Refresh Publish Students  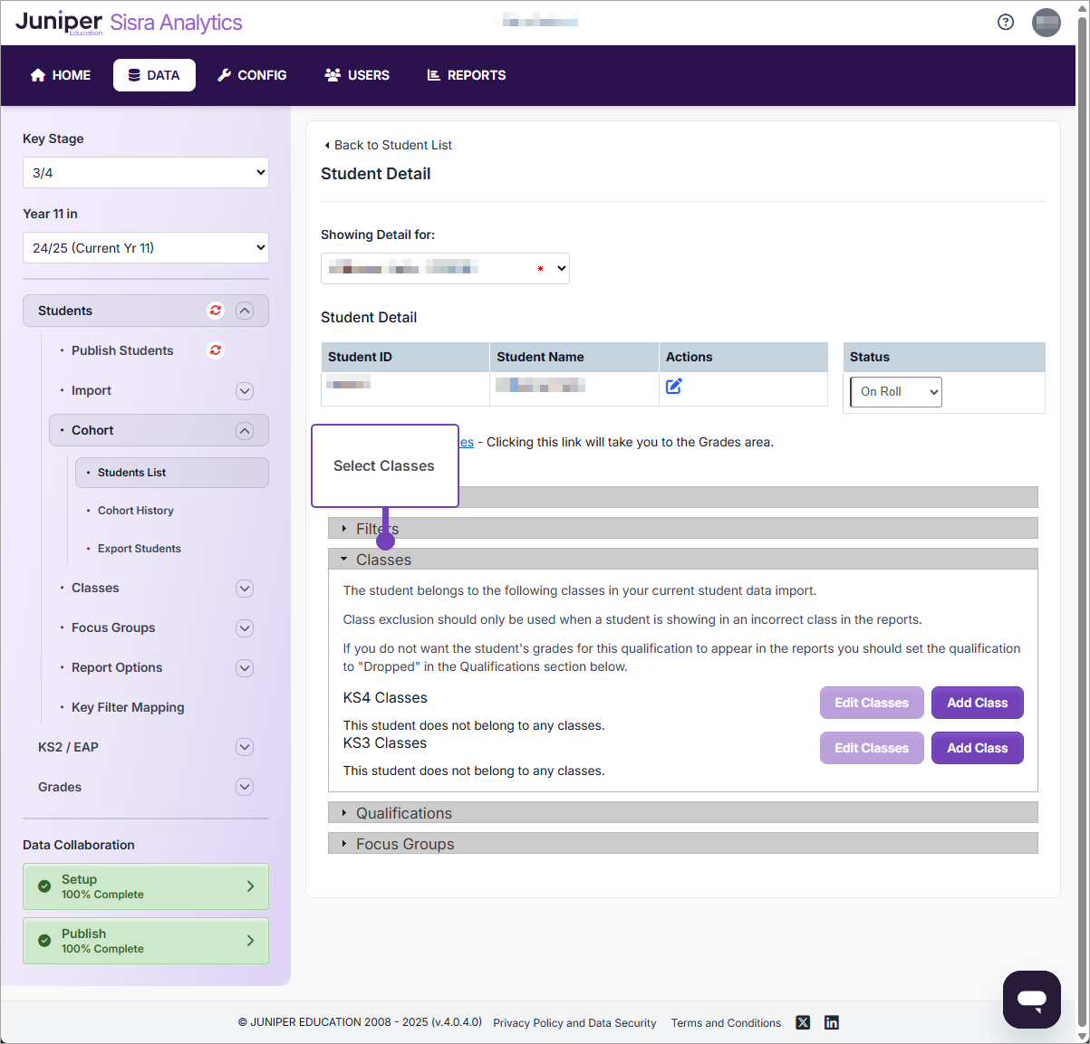click(x=215, y=350)
